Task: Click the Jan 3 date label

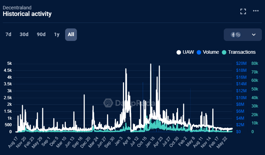Action: click(118, 141)
